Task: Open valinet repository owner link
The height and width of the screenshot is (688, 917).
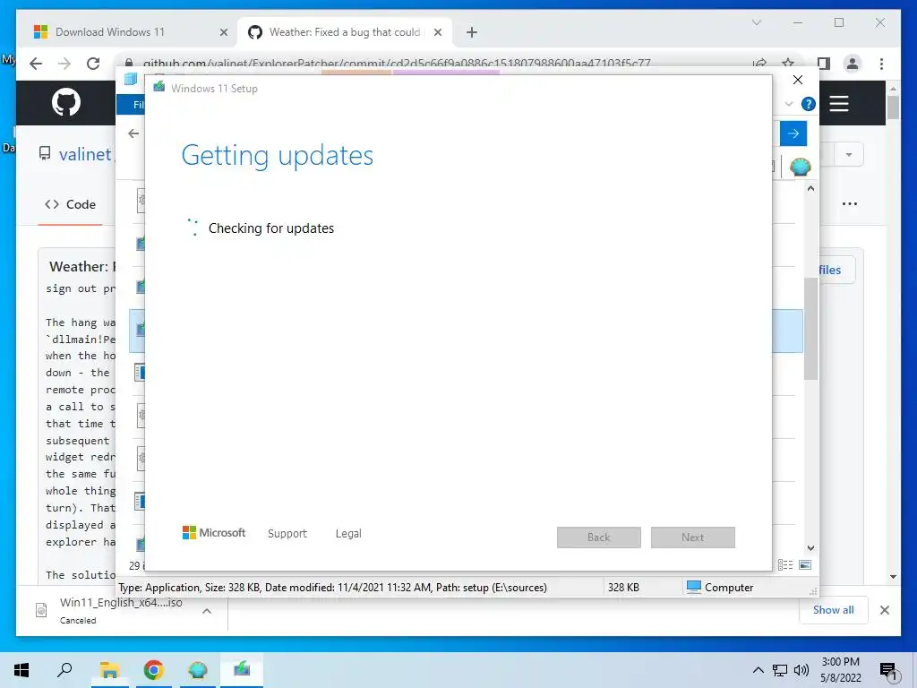Action: tap(85, 154)
